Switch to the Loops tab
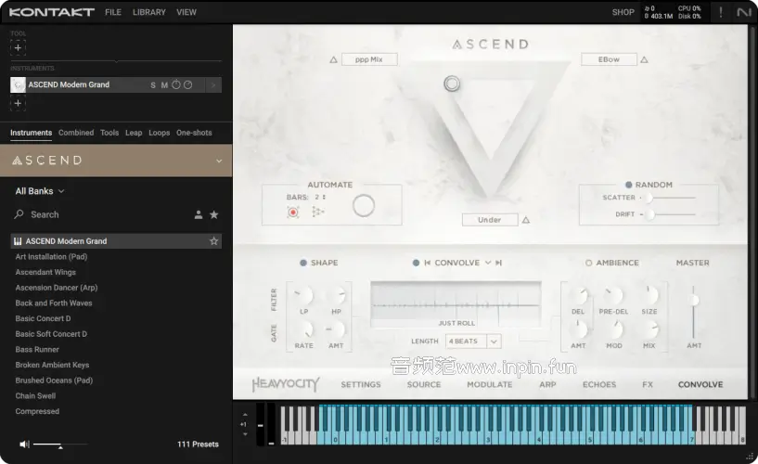Screen dimensions: 758x464 click(159, 133)
